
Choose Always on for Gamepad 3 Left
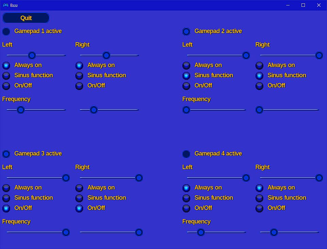tap(6, 188)
